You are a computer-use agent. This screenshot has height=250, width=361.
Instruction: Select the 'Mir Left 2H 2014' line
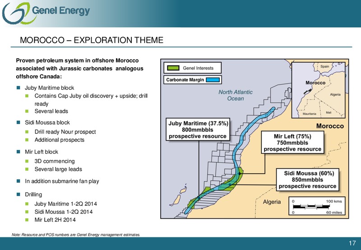point(55,220)
